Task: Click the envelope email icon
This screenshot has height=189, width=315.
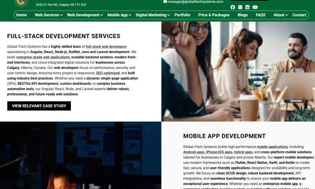Action: click(x=165, y=2)
